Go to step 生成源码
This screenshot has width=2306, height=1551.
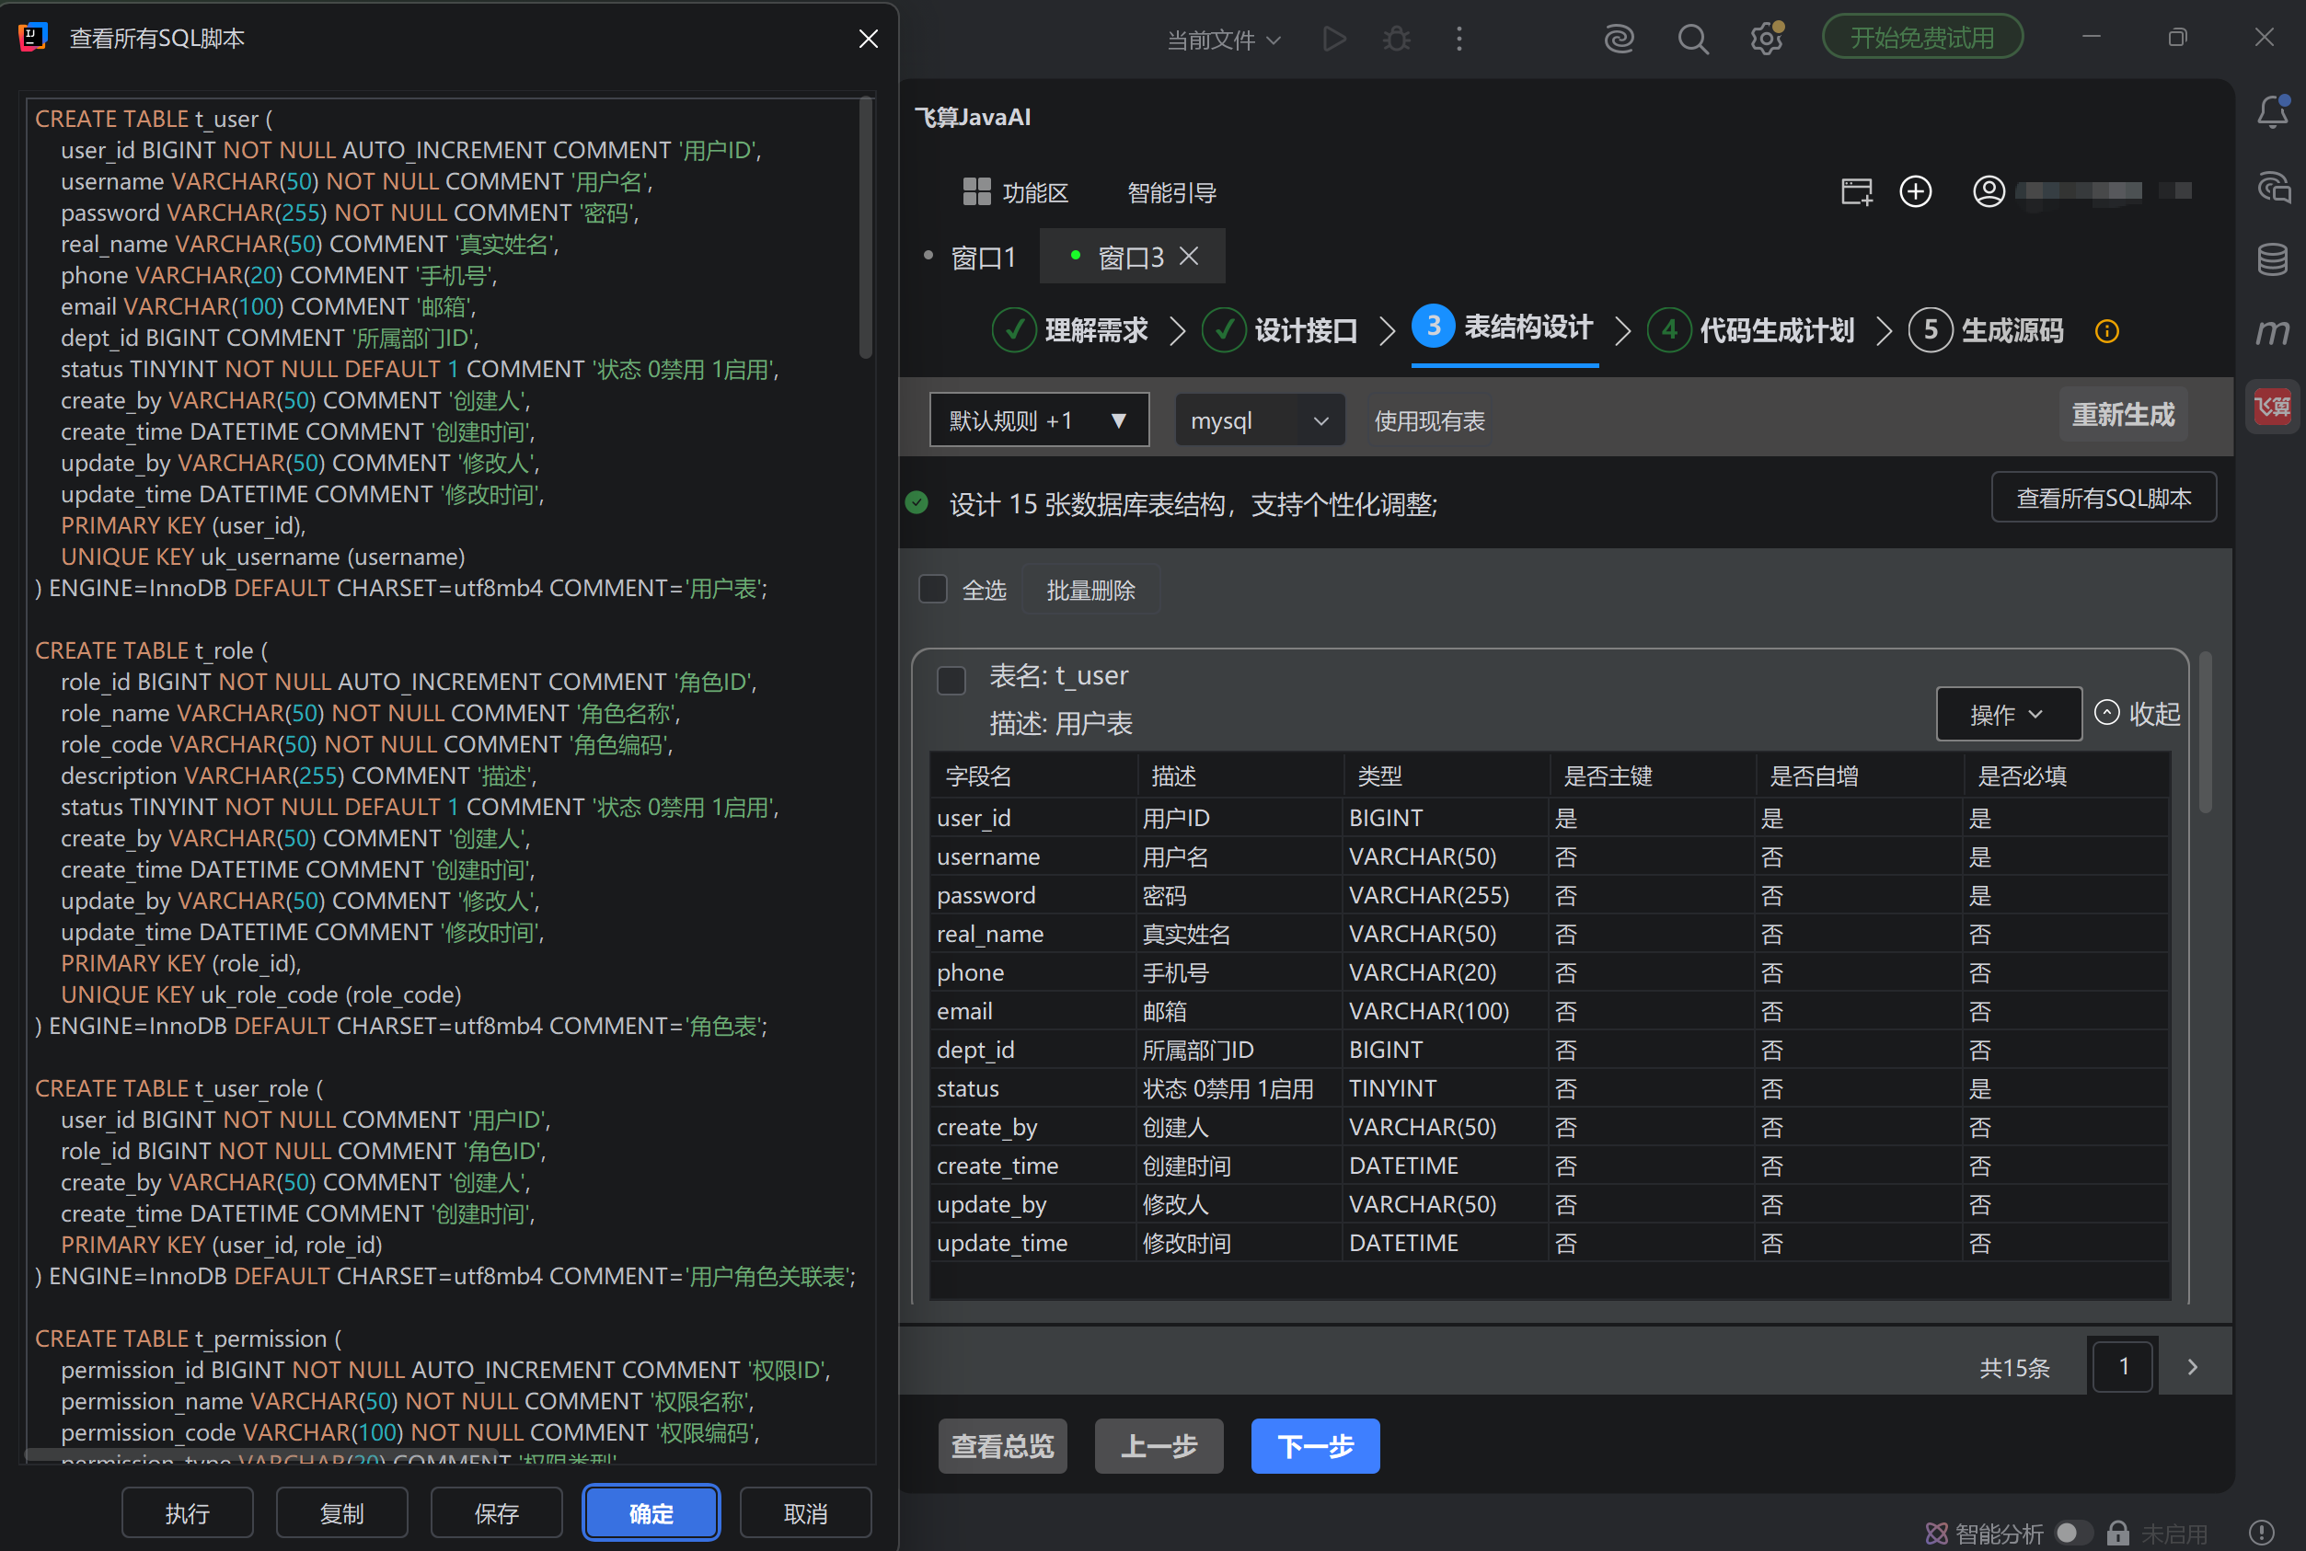click(1986, 330)
